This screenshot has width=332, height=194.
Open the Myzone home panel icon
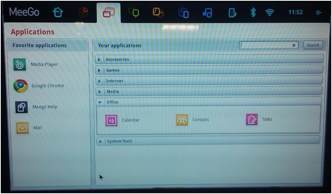tap(58, 12)
